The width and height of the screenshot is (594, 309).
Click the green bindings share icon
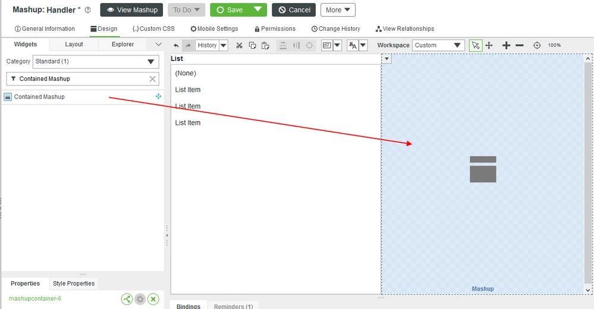[x=127, y=299]
